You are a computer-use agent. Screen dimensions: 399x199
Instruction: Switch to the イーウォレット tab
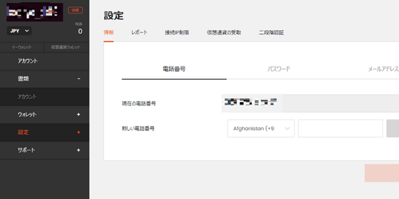(x=22, y=47)
